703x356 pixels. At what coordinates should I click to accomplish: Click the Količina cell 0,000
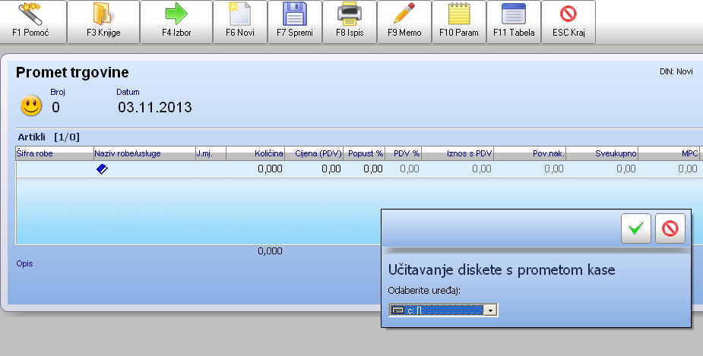click(255, 169)
